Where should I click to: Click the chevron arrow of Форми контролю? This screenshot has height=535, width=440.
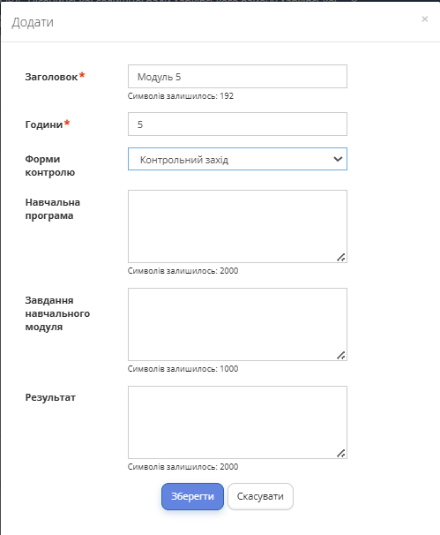pos(338,159)
